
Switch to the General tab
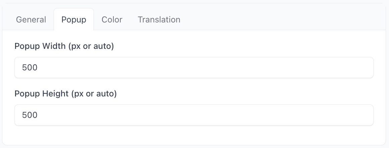click(x=31, y=20)
